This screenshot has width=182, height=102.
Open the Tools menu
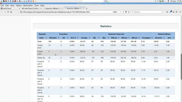pyautogui.click(x=36, y=6)
